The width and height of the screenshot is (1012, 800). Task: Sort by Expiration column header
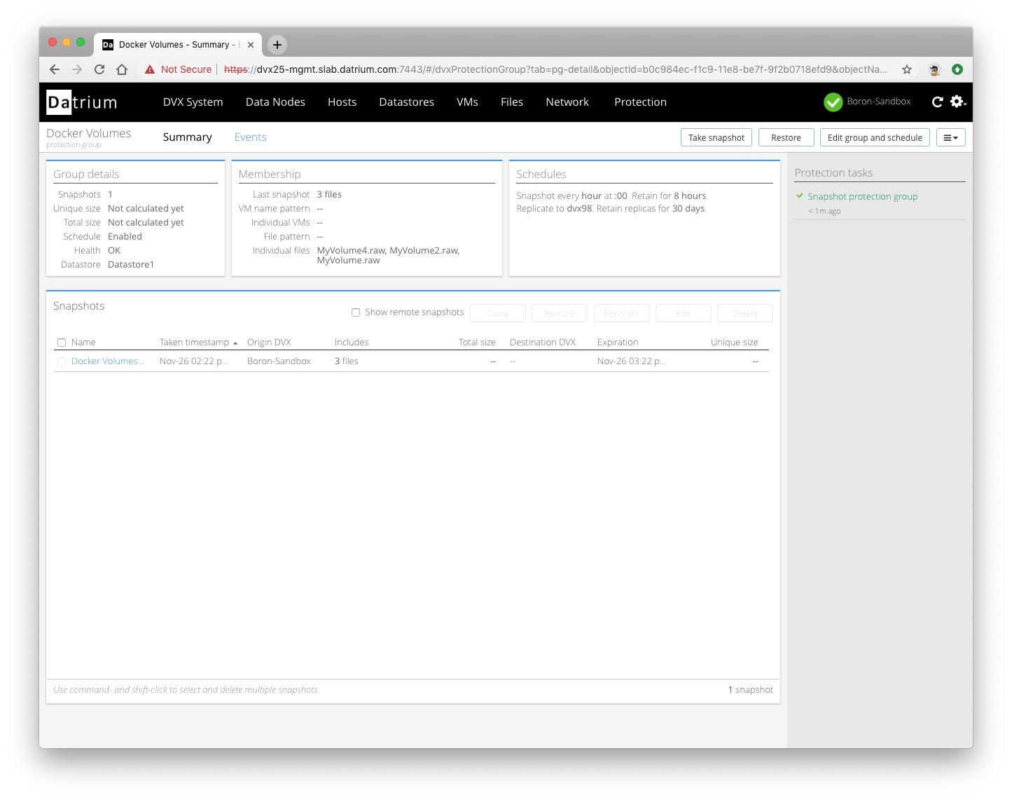coord(618,343)
